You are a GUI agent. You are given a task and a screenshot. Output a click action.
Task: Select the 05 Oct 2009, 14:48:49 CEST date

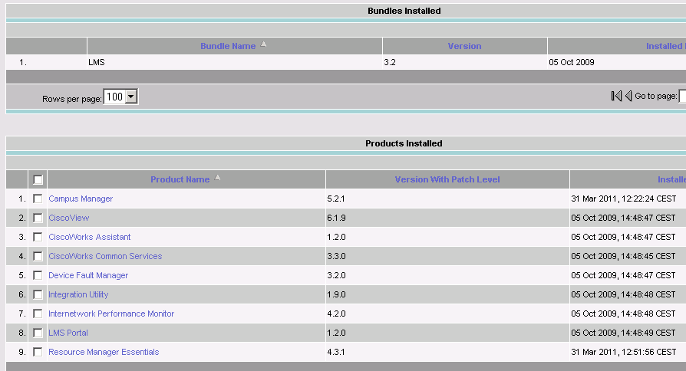[623, 333]
